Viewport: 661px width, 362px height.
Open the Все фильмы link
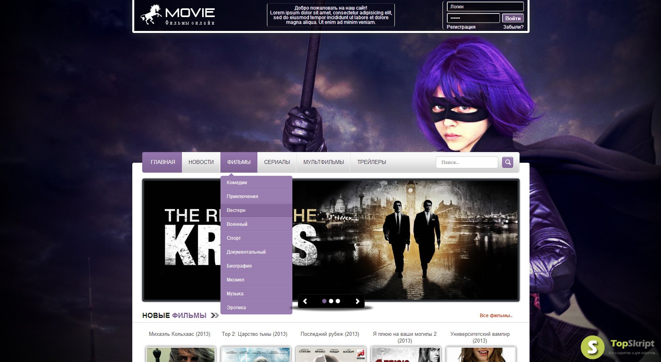coord(496,316)
